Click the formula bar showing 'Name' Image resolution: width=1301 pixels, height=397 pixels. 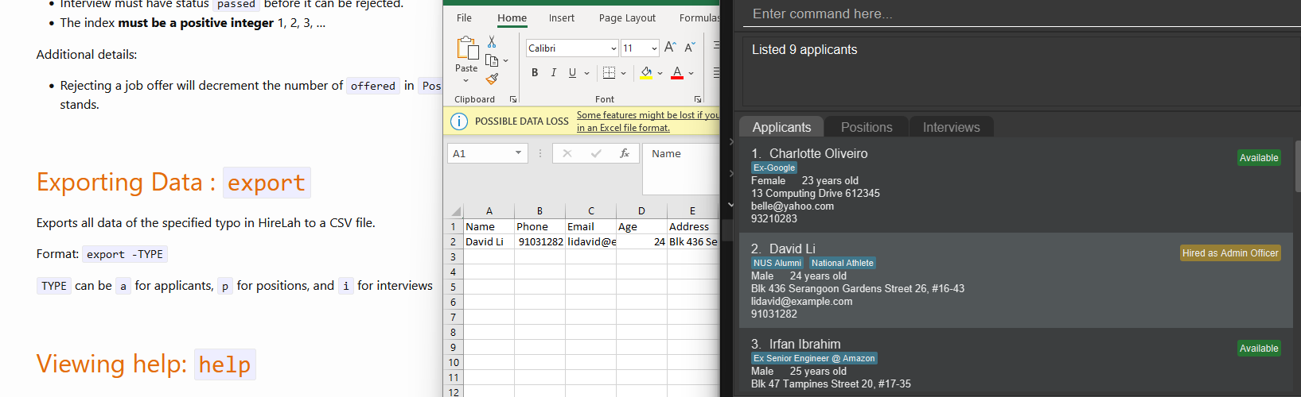(682, 168)
